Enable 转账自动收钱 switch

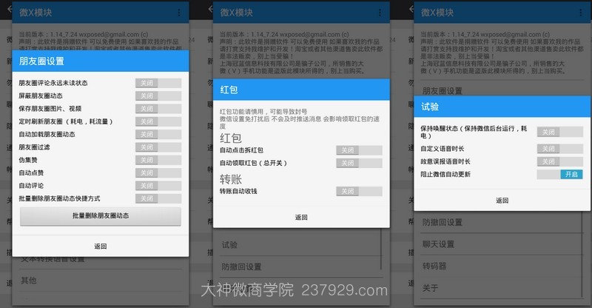(x=359, y=192)
